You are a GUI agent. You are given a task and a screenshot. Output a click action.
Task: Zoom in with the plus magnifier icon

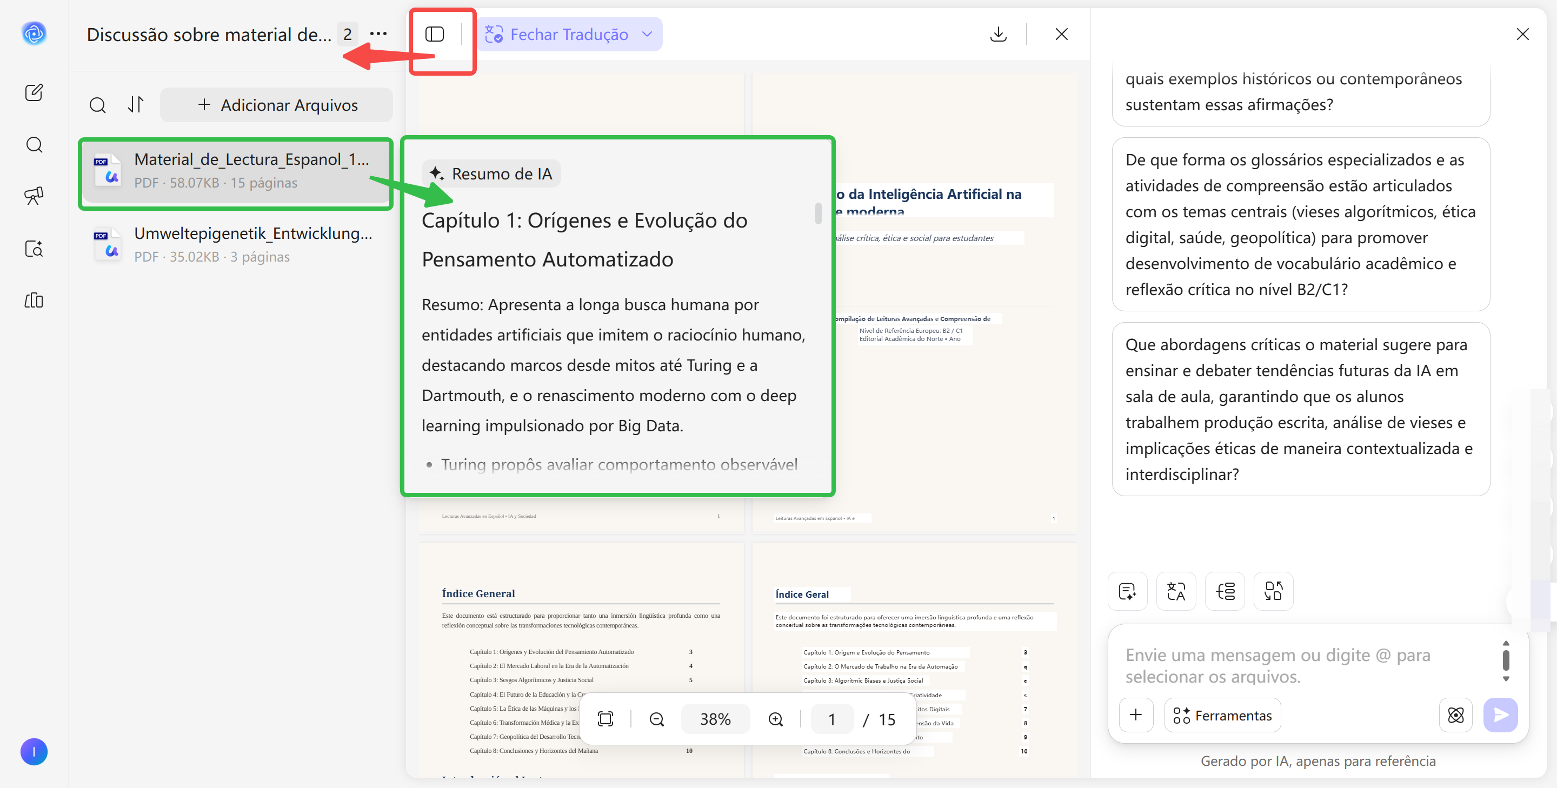pyautogui.click(x=776, y=719)
